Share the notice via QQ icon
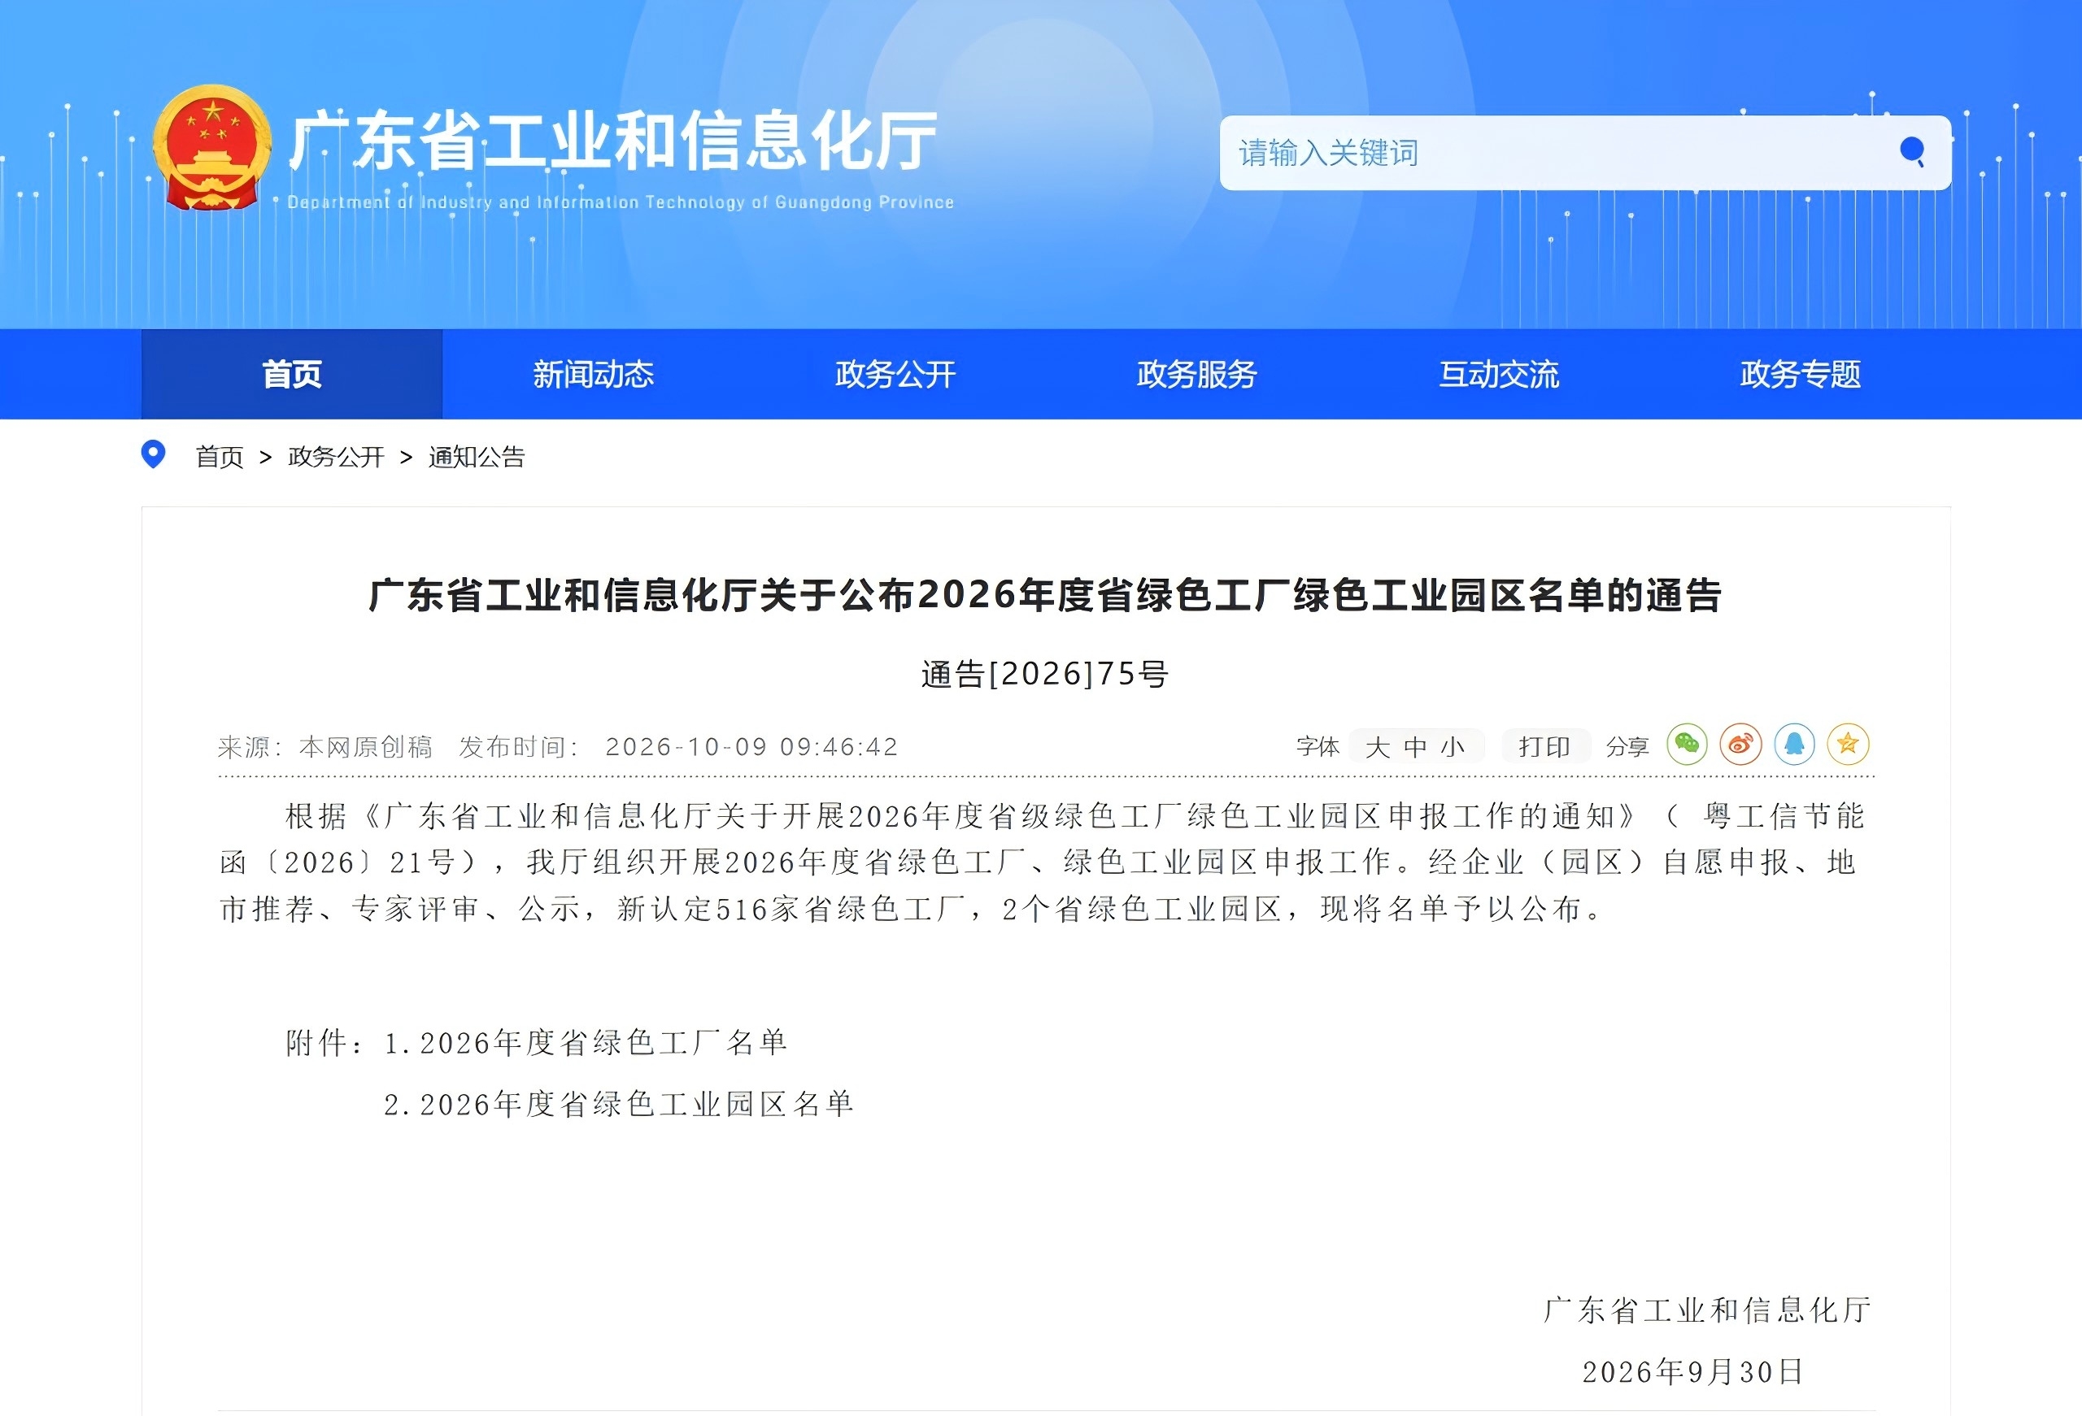Screen dimensions: 2082x1416 1794,745
